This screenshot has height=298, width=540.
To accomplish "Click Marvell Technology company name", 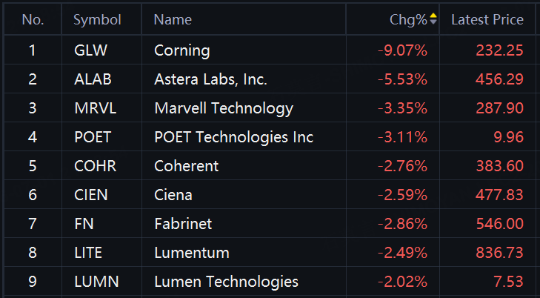I will (224, 108).
